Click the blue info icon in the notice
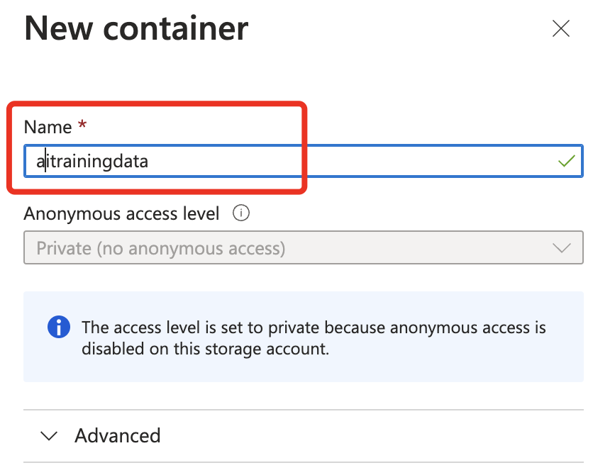 (59, 327)
